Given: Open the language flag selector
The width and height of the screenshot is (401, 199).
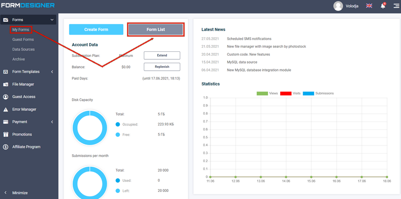Looking at the screenshot, I should coord(369,6).
